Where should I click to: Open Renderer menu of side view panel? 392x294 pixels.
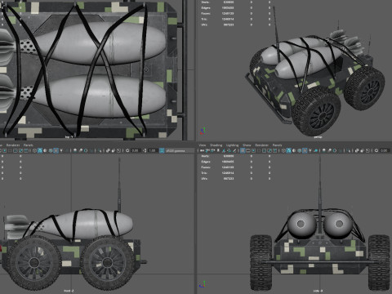[261, 145]
